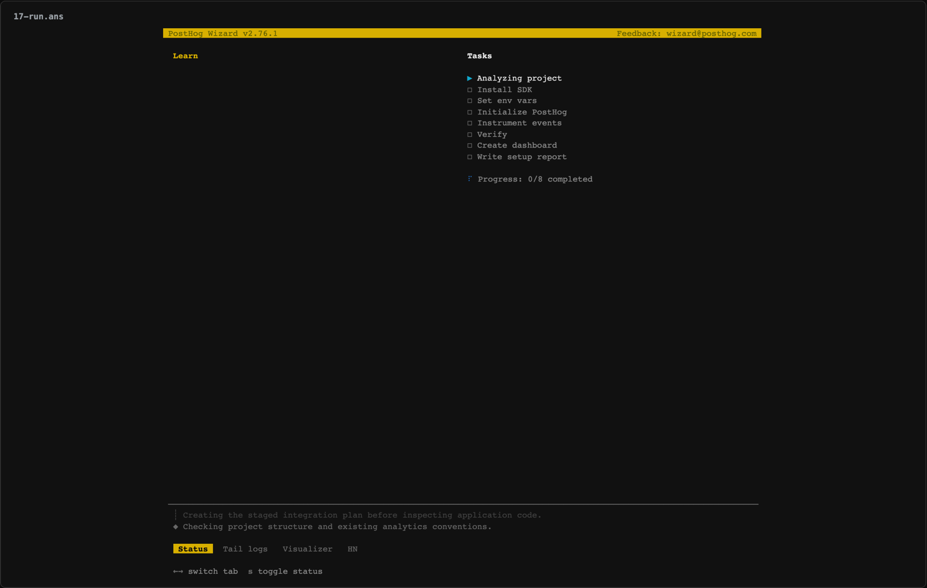Tick the Verify checkbox
927x588 pixels.
(470, 135)
